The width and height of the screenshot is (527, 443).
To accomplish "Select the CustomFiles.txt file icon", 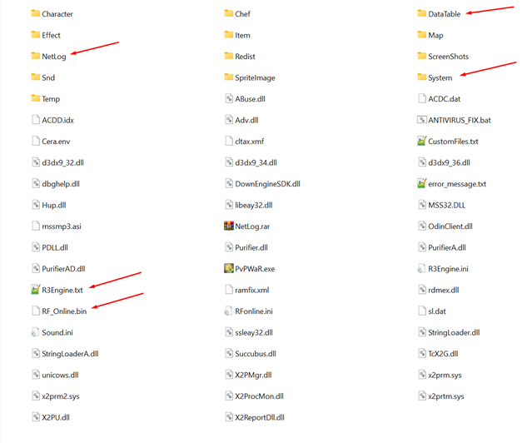I will (x=422, y=141).
